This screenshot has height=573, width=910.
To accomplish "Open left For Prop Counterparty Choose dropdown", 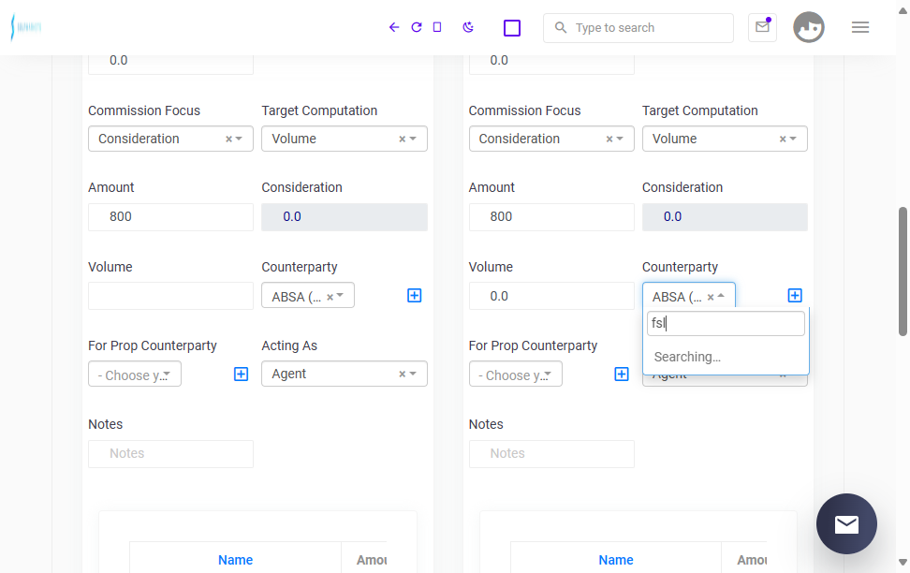I will tap(135, 374).
